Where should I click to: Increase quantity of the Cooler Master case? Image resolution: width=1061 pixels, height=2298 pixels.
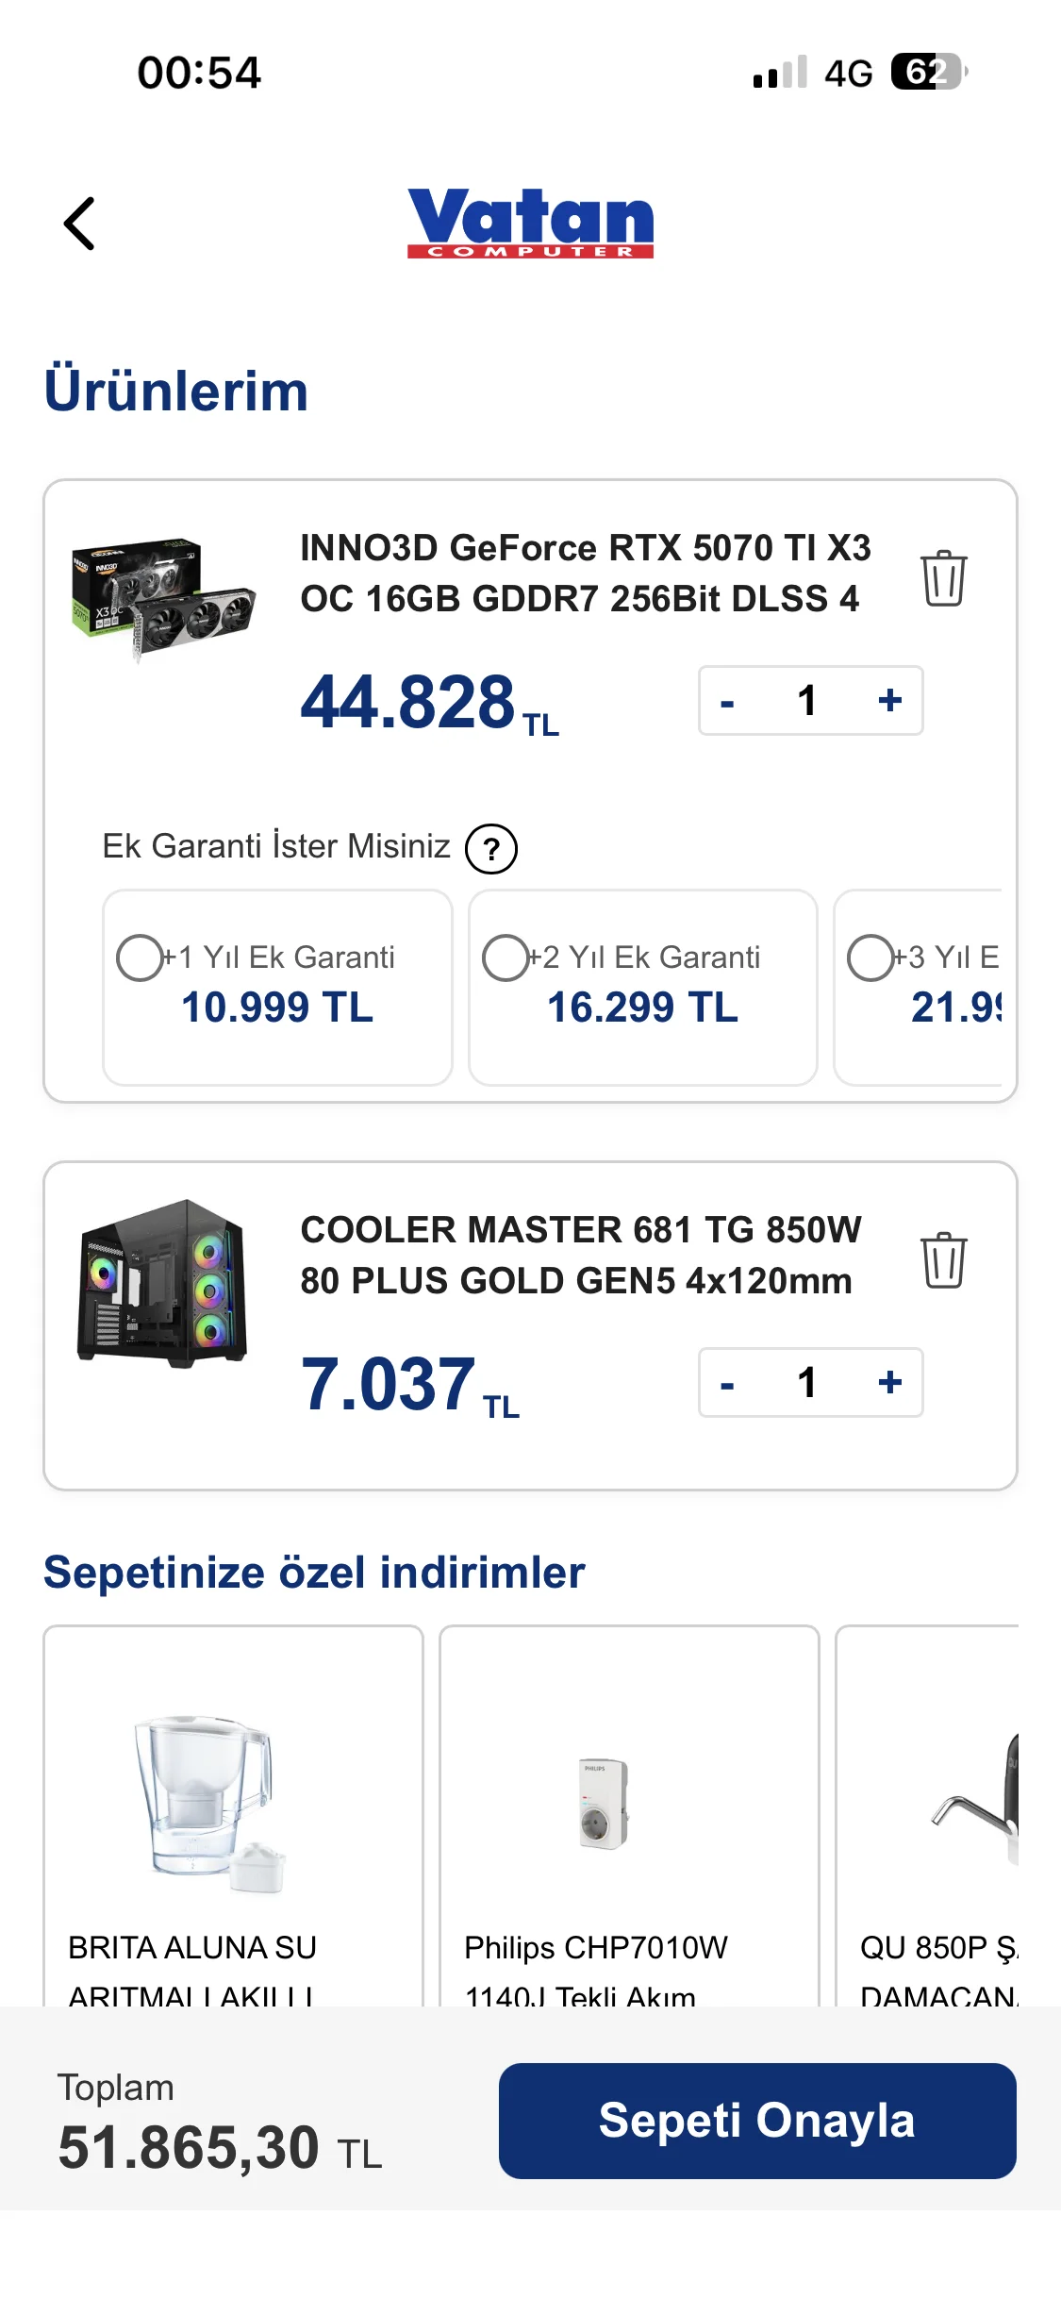(x=889, y=1383)
